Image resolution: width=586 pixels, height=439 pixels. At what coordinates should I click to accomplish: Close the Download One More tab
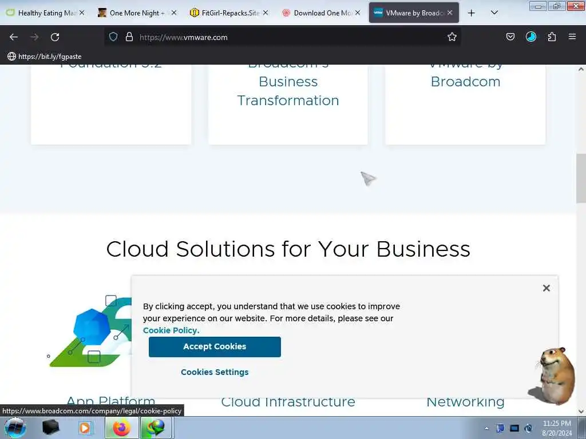tap(358, 13)
